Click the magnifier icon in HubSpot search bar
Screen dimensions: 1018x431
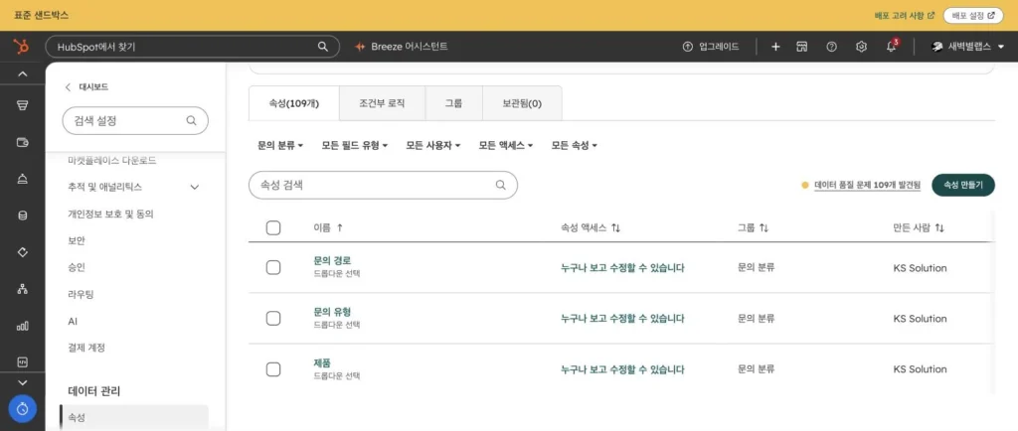[x=323, y=47]
